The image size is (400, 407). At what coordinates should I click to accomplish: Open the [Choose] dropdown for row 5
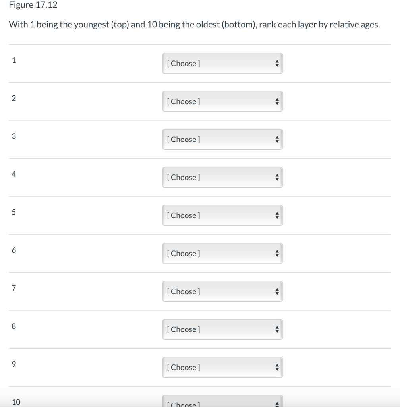pos(216,215)
